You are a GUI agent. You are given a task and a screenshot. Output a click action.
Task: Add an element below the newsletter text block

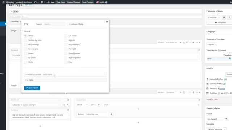[40, 126]
